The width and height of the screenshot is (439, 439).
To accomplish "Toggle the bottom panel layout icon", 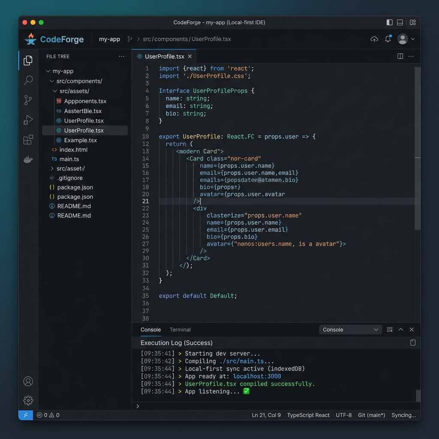I will (x=400, y=22).
